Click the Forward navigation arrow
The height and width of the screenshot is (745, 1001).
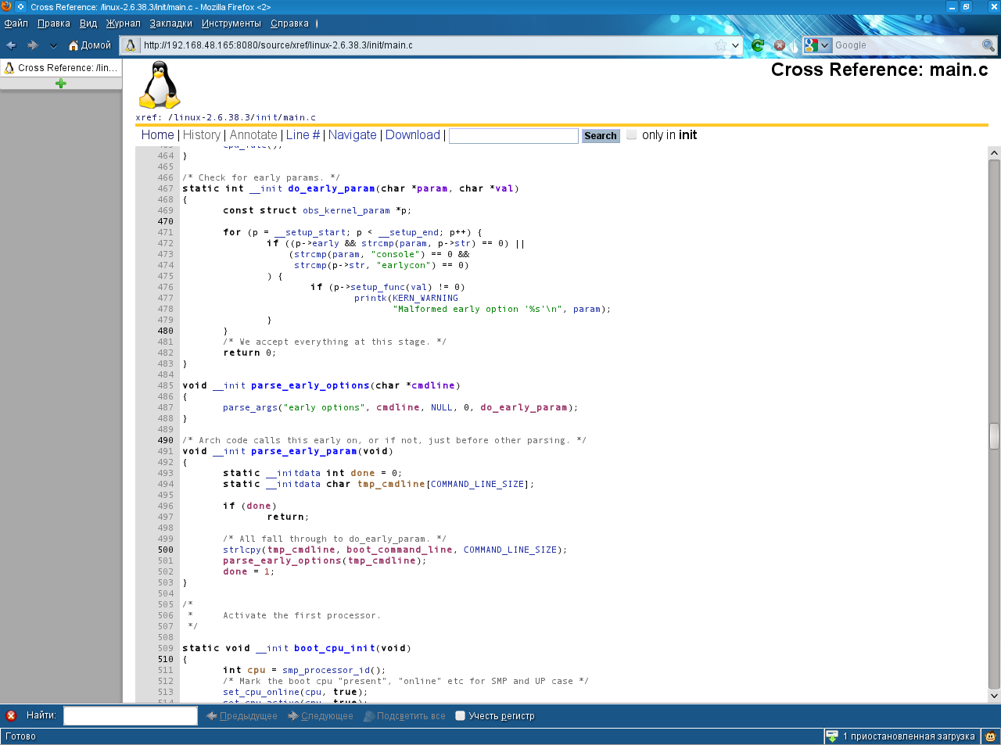click(x=33, y=45)
